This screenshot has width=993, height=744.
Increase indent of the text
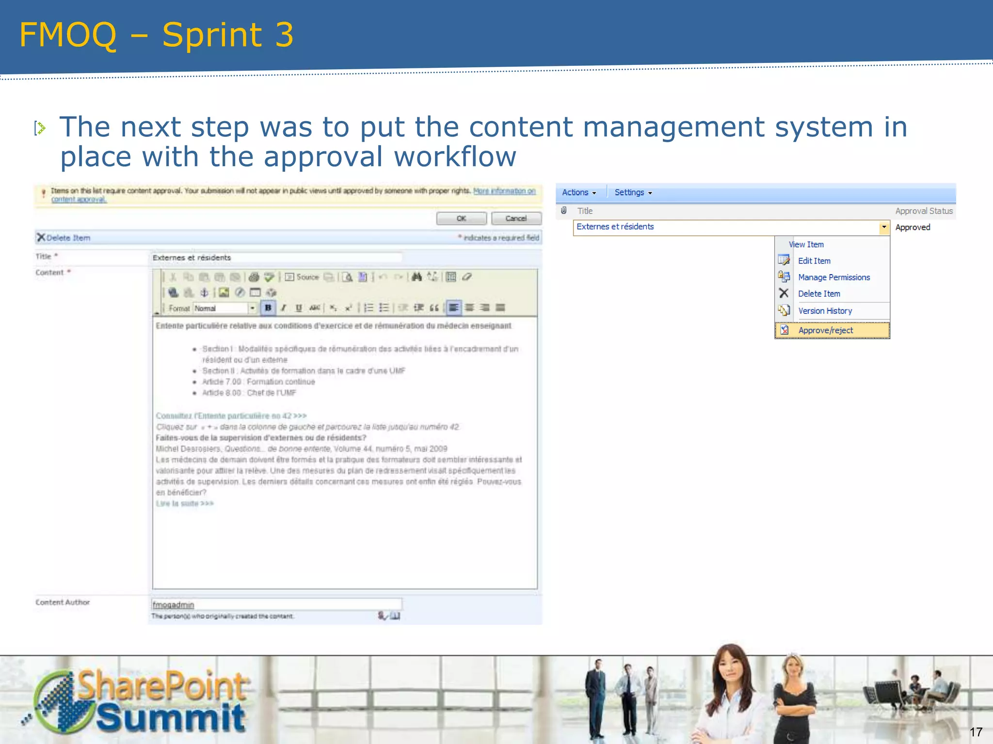click(419, 308)
